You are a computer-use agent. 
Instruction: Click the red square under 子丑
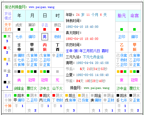pos(44,29)
